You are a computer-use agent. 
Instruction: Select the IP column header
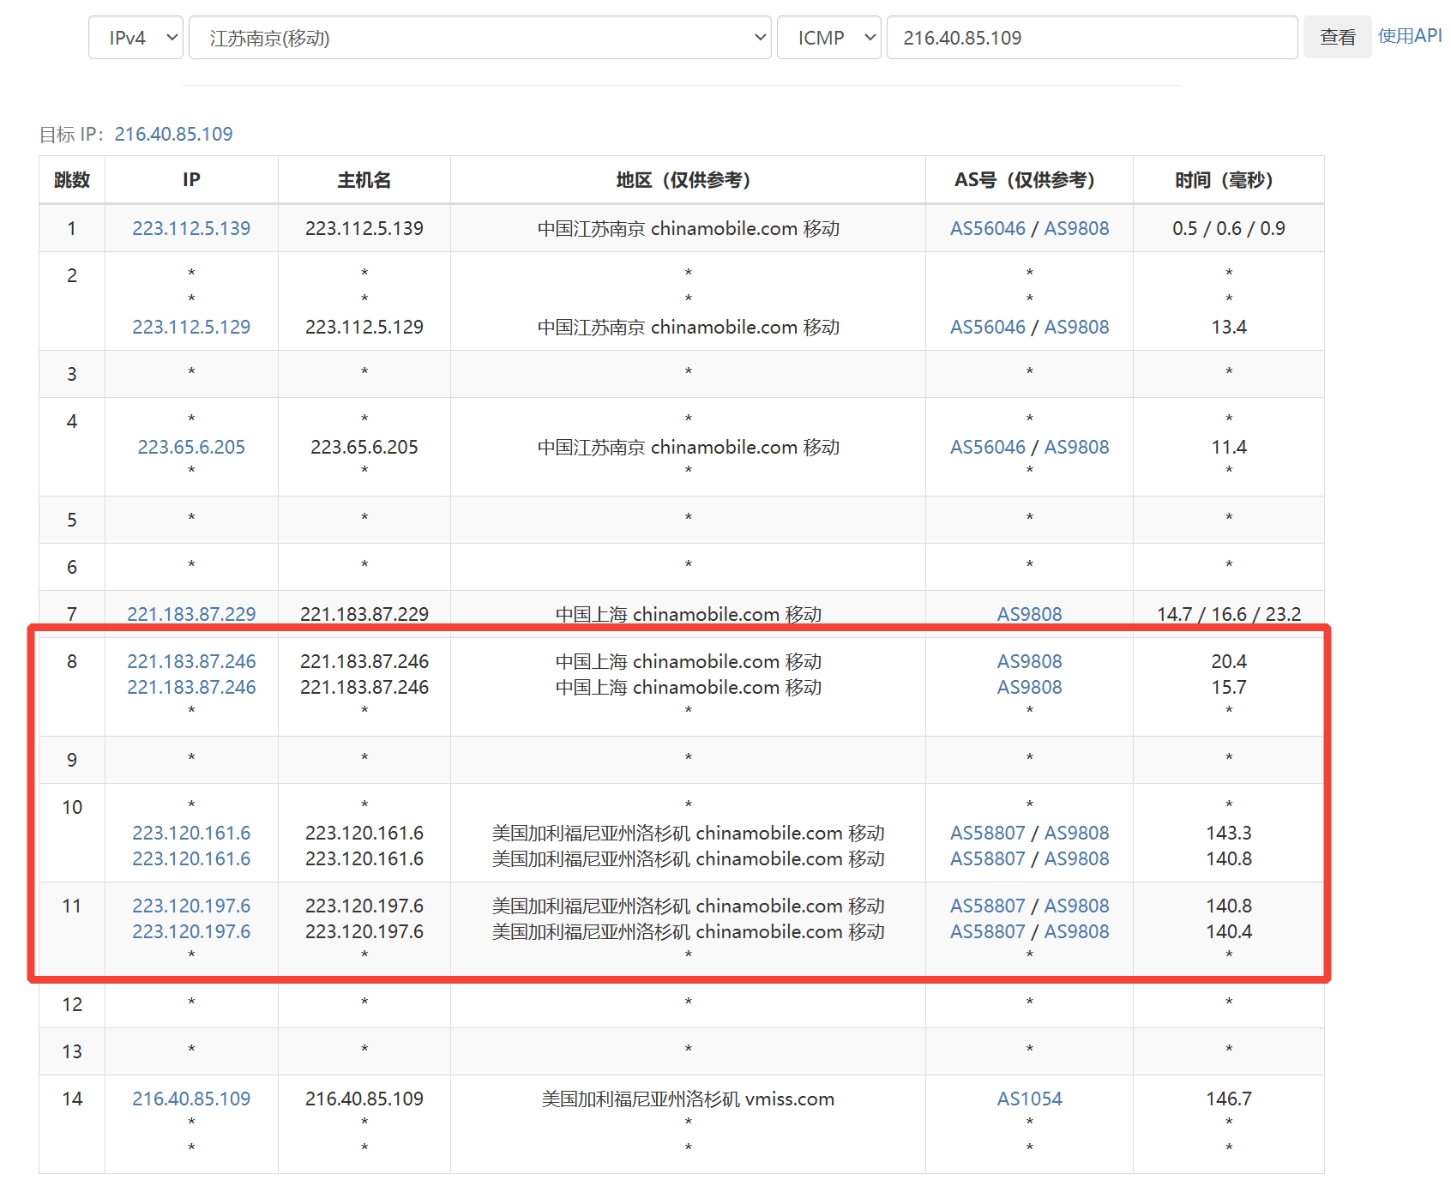coord(191,180)
